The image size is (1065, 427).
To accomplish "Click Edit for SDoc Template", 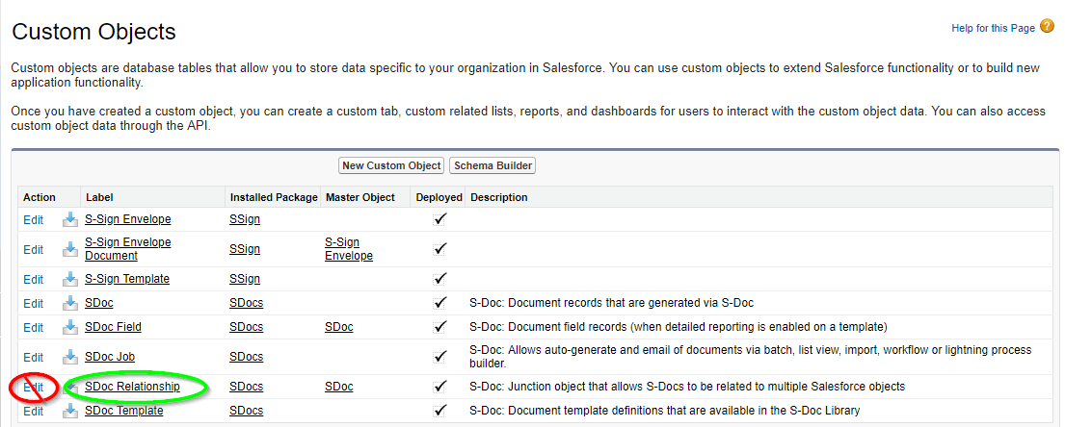I will pos(34,411).
